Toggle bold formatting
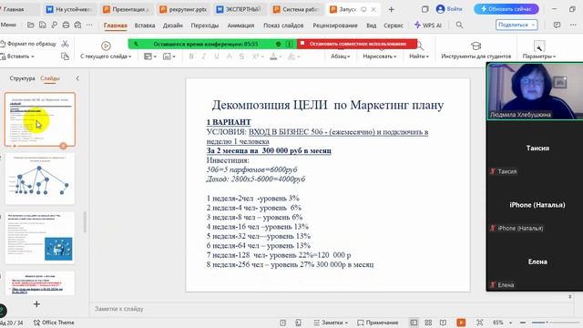The height and width of the screenshot is (328, 583). (191, 56)
